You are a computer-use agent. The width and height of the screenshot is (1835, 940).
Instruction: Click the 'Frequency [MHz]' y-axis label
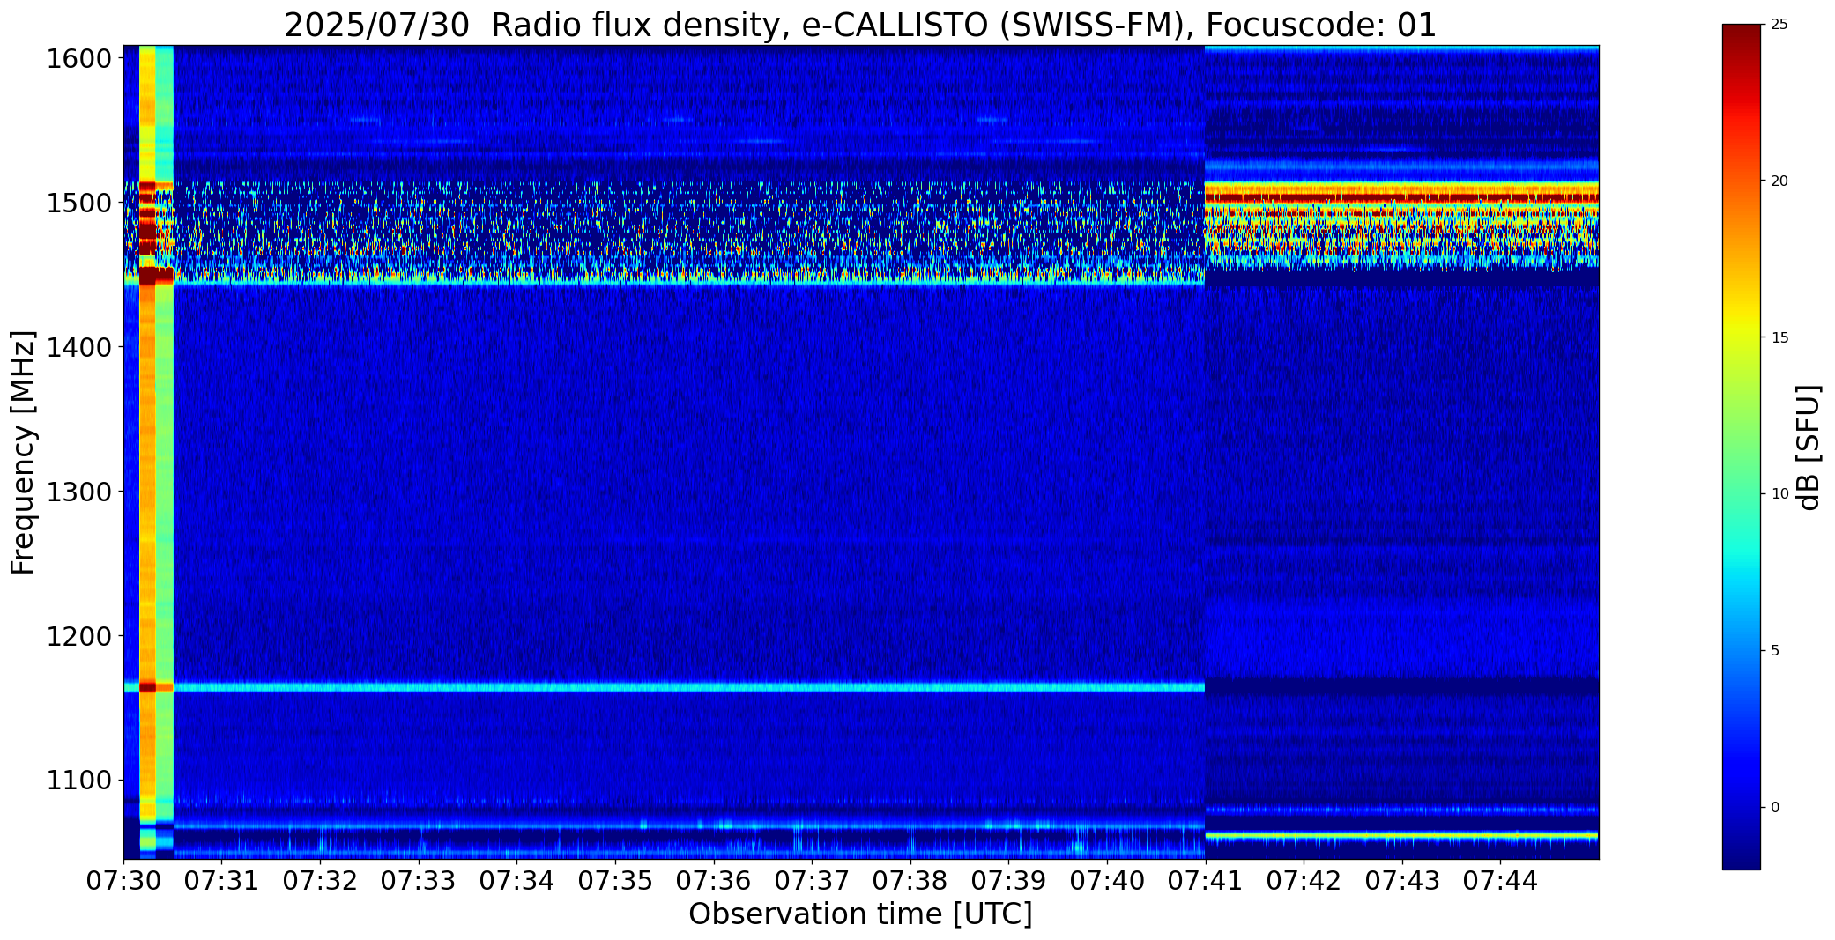(x=23, y=452)
